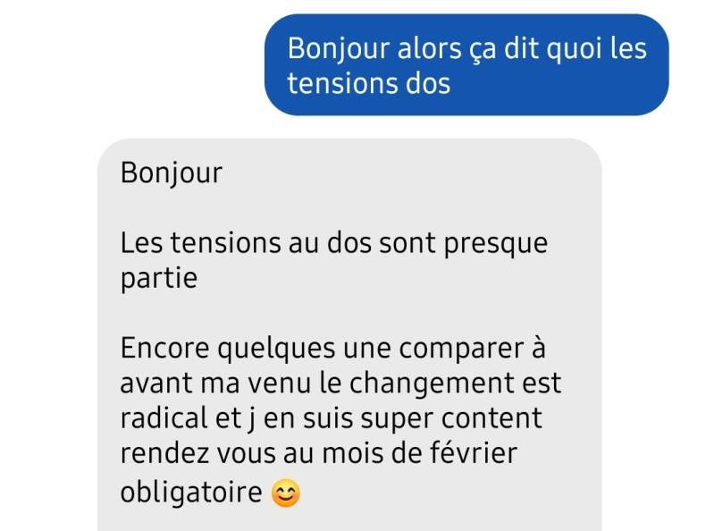The image size is (714, 531).
Task: Tap "Bonjour alors" in the blue bubble
Action: pyautogui.click(x=374, y=49)
